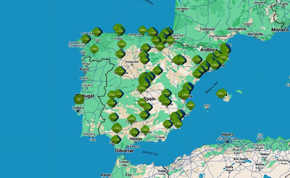Image resolution: width=290 pixels, height=178 pixels.
Task: Pick the CNG marker northeast of Vigo
Action: click(x=94, y=49)
